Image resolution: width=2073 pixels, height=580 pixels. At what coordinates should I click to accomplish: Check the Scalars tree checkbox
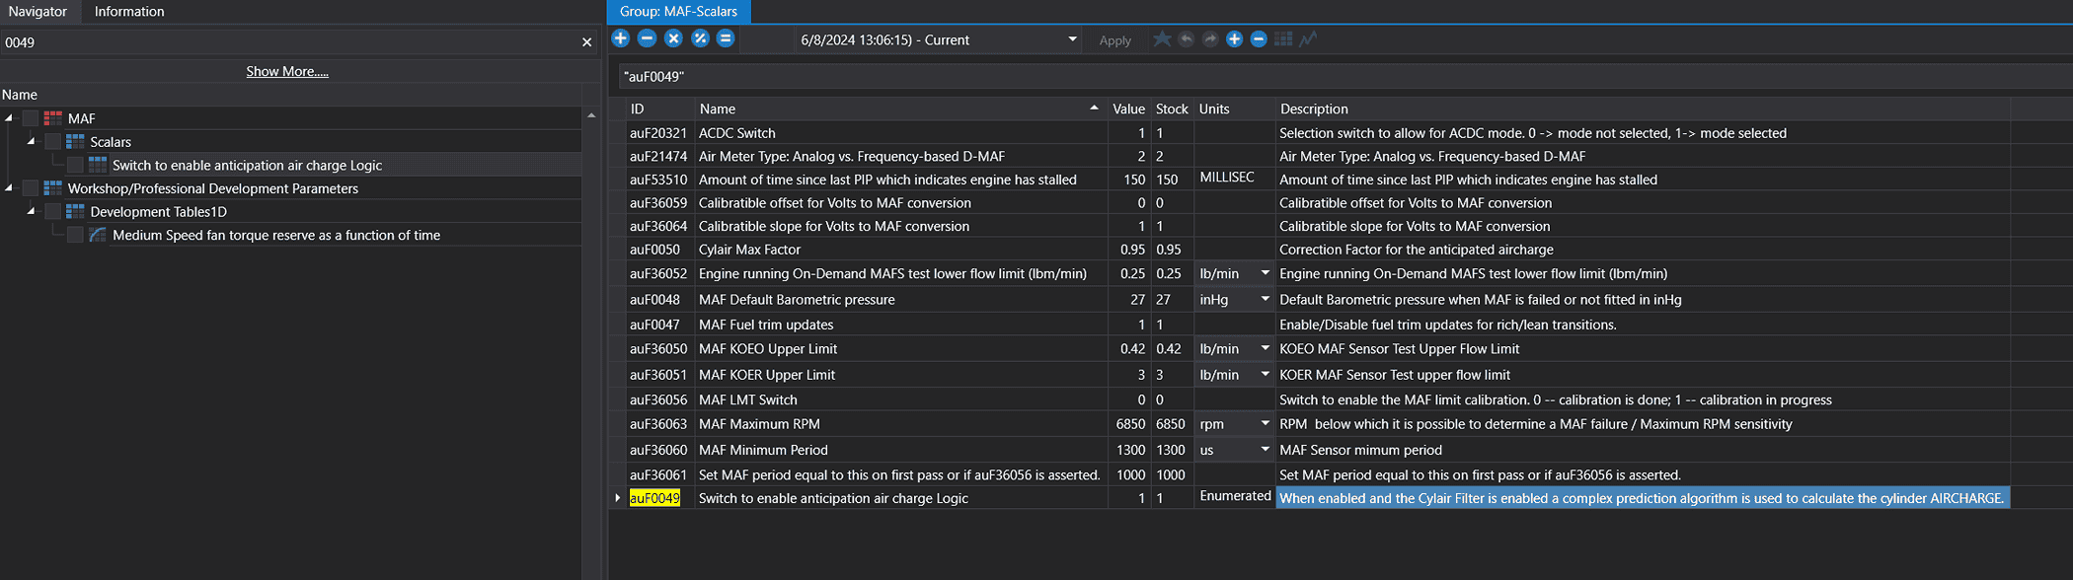point(53,142)
